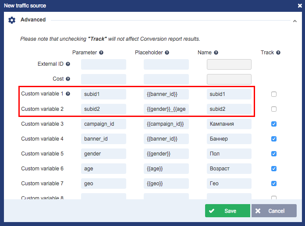Collapse the Advanced section chevron
Image resolution: width=305 pixels, height=226 pixels.
pyautogui.click(x=294, y=21)
